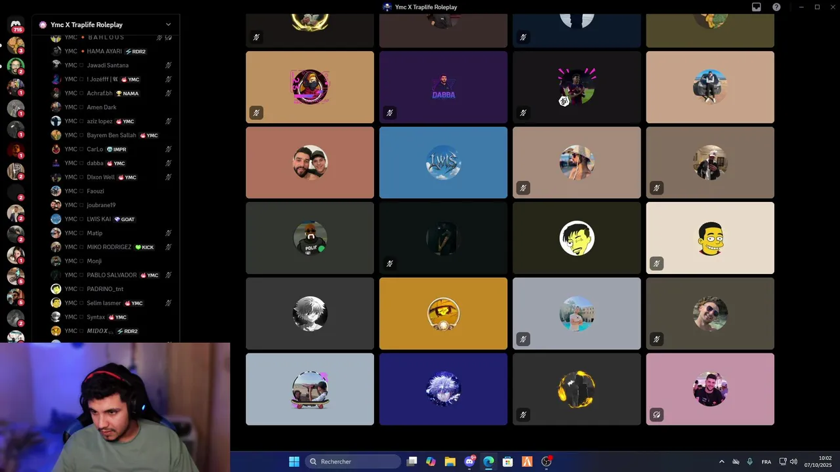This screenshot has width=840, height=472.
Task: Launch Copilot from the taskbar
Action: click(x=430, y=462)
